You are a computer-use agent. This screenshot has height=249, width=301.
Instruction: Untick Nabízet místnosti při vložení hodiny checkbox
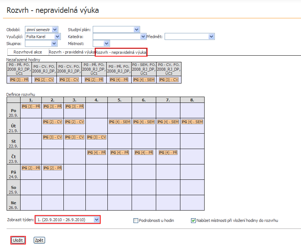193,221
